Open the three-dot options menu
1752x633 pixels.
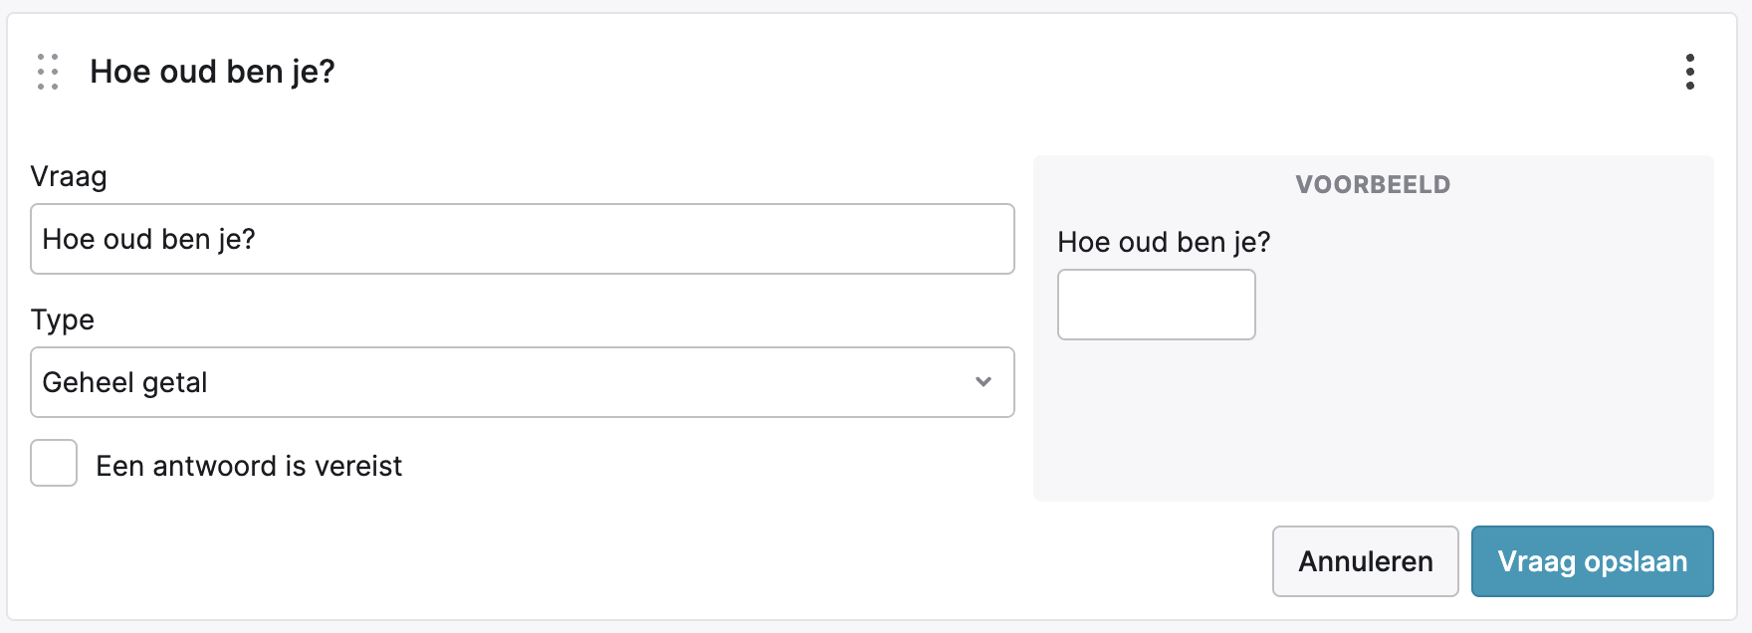(x=1689, y=72)
